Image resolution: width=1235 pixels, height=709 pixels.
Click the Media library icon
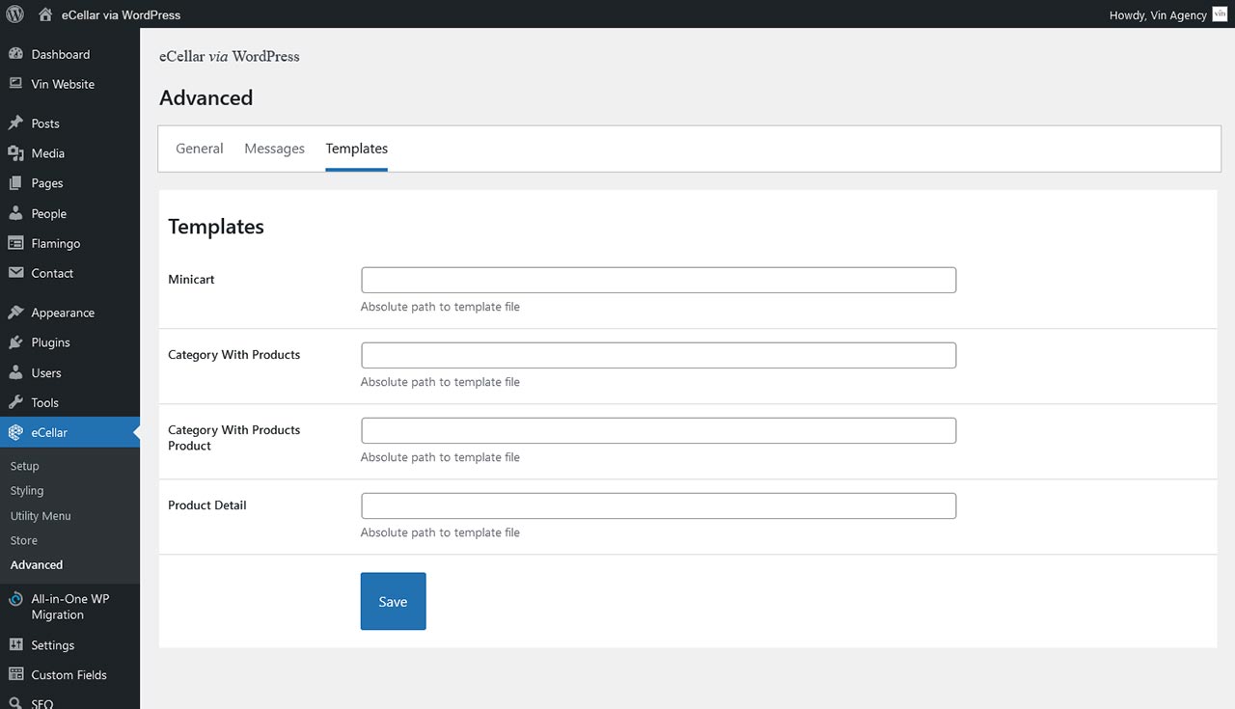(15, 153)
